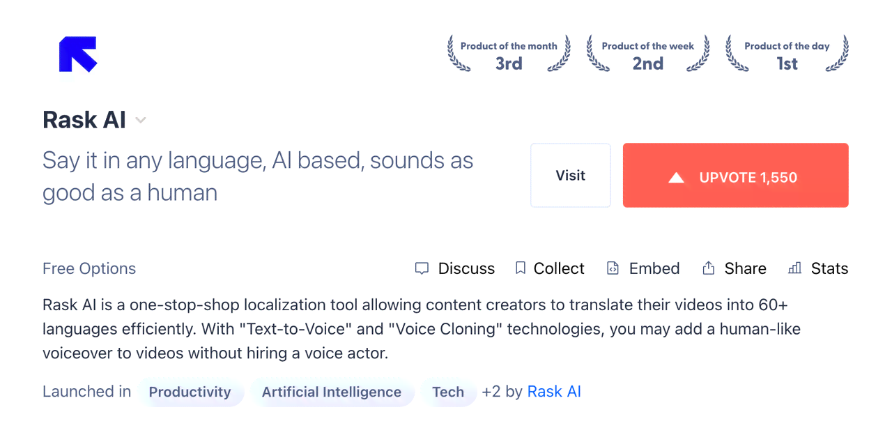Open the Visit button
The height and width of the screenshot is (428, 892).
click(x=571, y=176)
